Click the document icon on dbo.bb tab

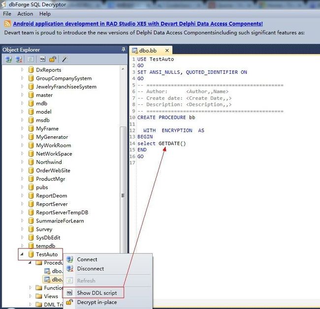point(135,51)
